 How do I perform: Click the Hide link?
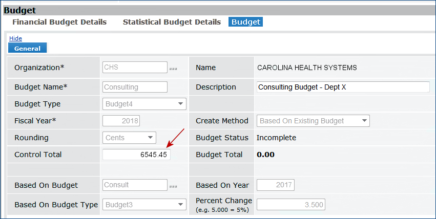15,38
